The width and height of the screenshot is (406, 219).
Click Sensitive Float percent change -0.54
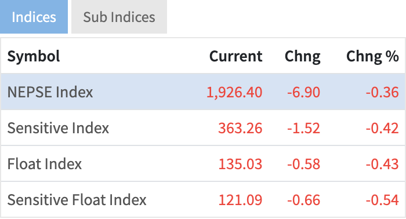(x=382, y=200)
